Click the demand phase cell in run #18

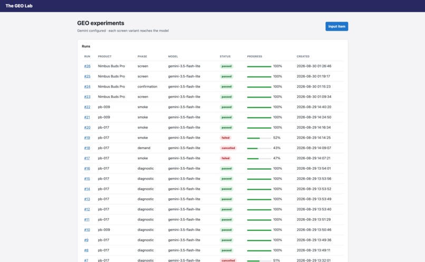click(x=143, y=148)
